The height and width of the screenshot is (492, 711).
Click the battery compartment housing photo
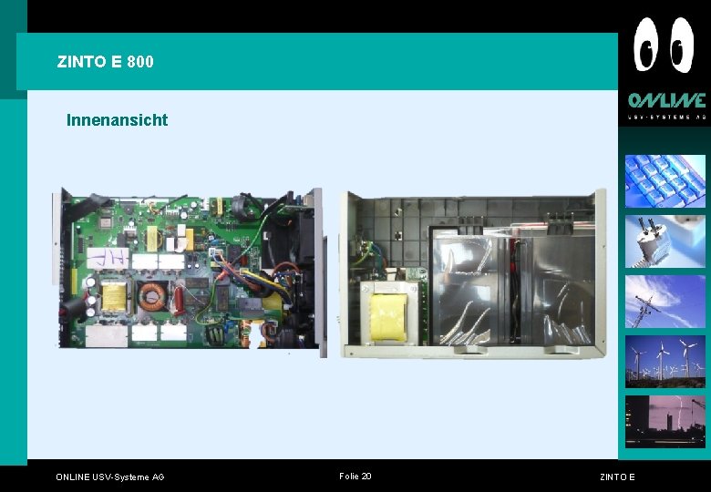(x=473, y=274)
